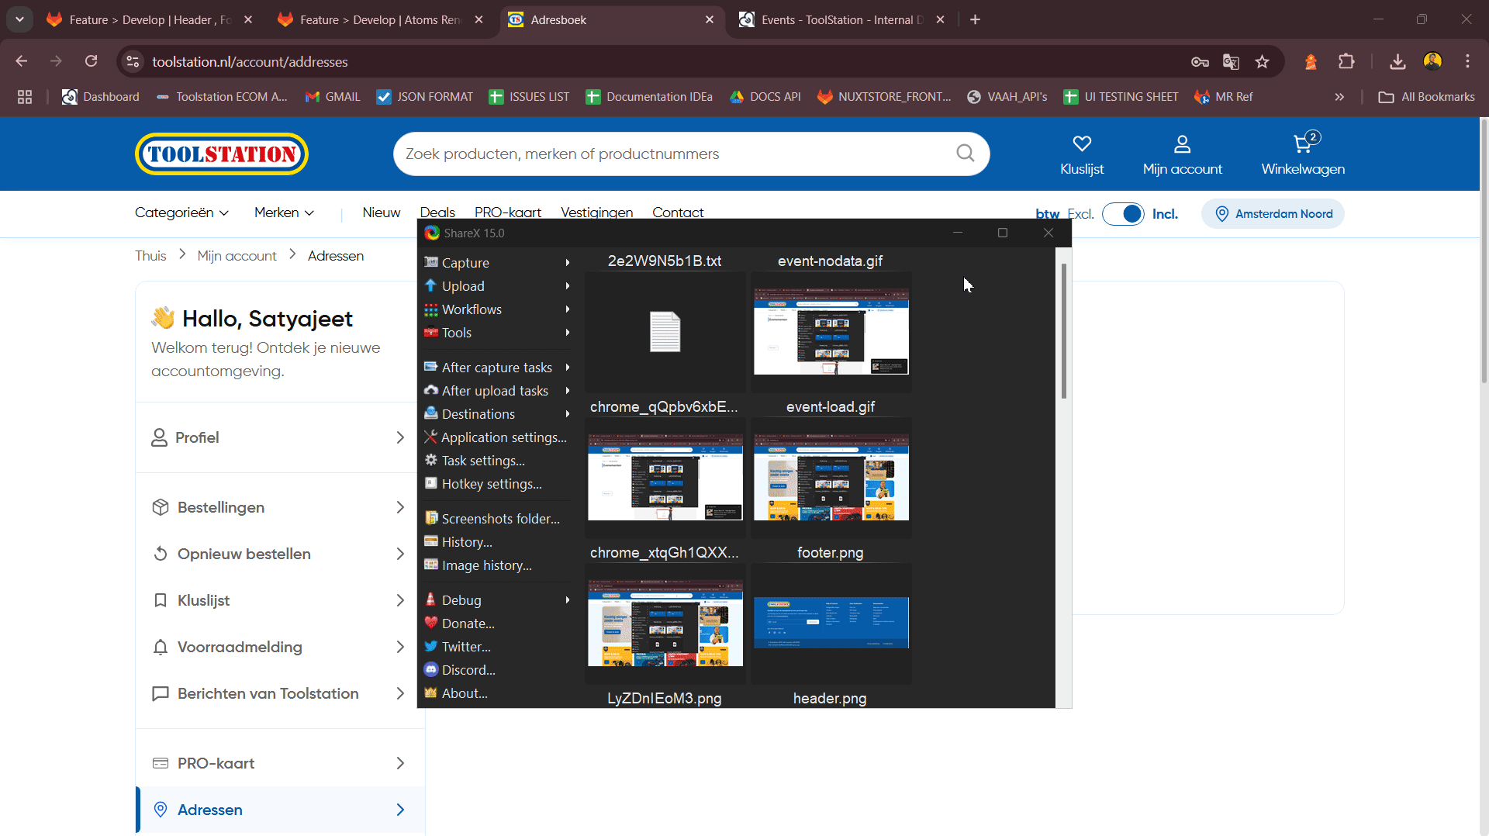The image size is (1489, 836).
Task: Click the ShareX list vertical scrollbar
Action: [x=1063, y=332]
